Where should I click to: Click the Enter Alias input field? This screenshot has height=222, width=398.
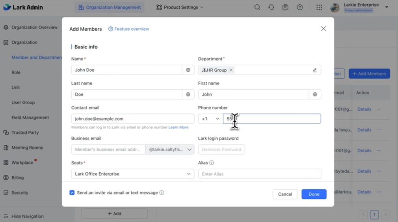259,174
